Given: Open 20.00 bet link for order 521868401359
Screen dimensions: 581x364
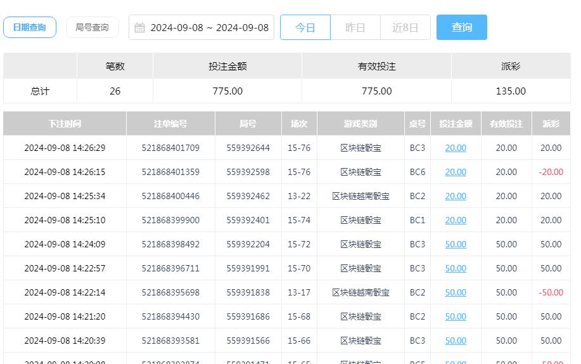Looking at the screenshot, I should click(x=455, y=172).
